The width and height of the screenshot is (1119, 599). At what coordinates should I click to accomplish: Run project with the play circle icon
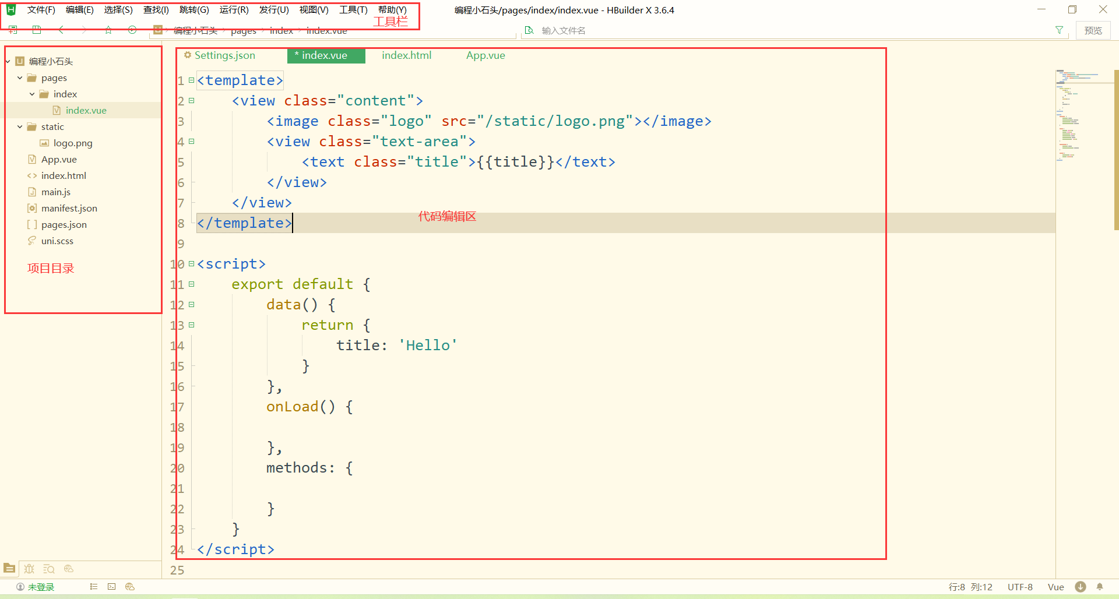coord(132,30)
